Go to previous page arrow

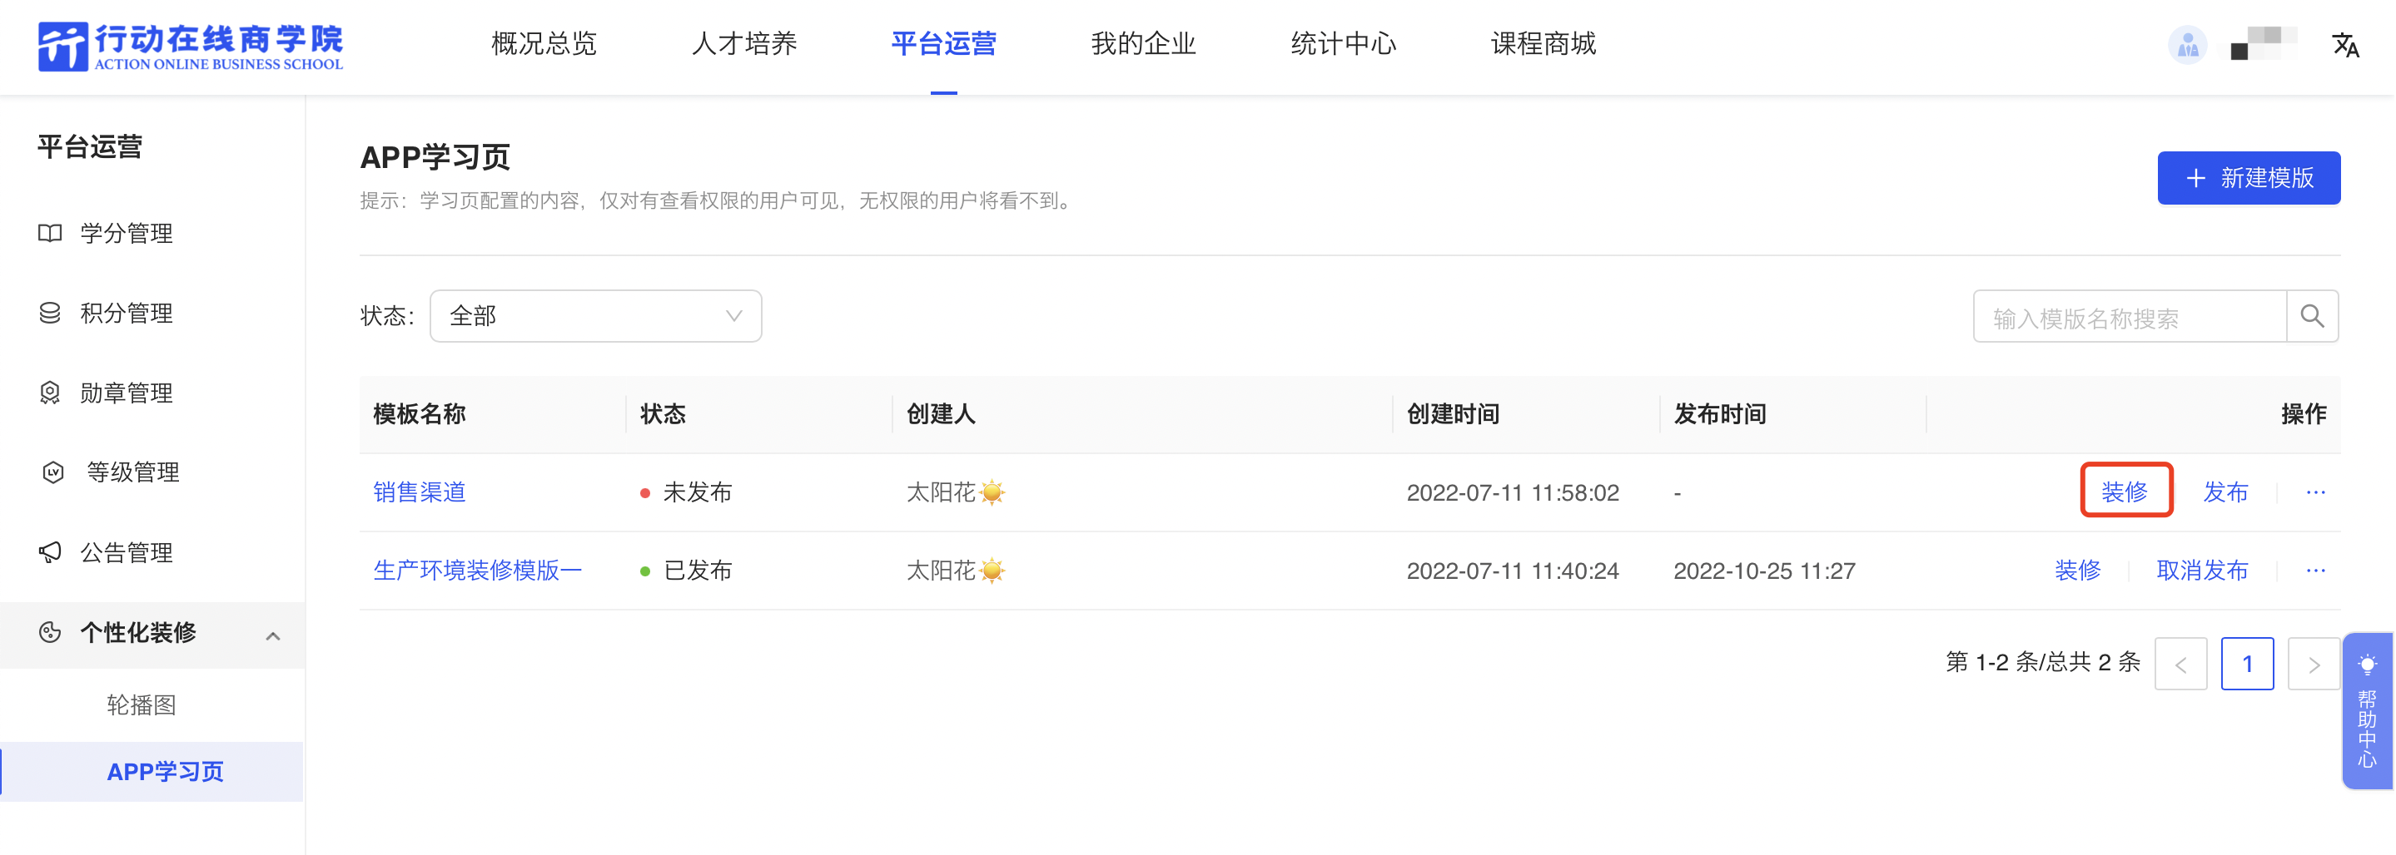[2181, 664]
